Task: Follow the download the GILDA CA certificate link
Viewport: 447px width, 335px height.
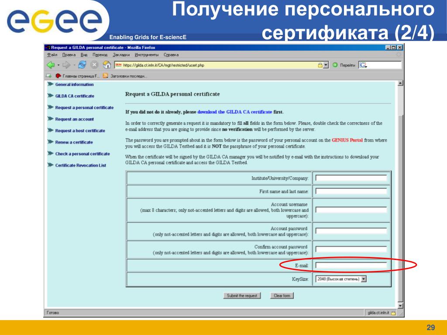Action: 234,112
